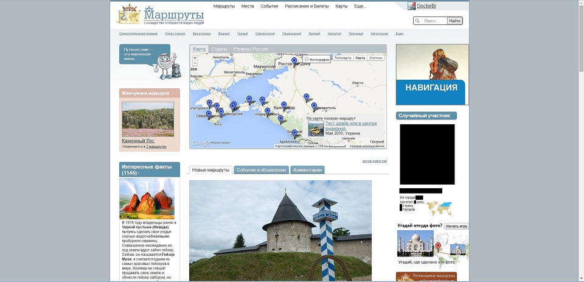The image size is (584, 282).
Task: Click the map pin at Новороссийск
Action: 268,111
